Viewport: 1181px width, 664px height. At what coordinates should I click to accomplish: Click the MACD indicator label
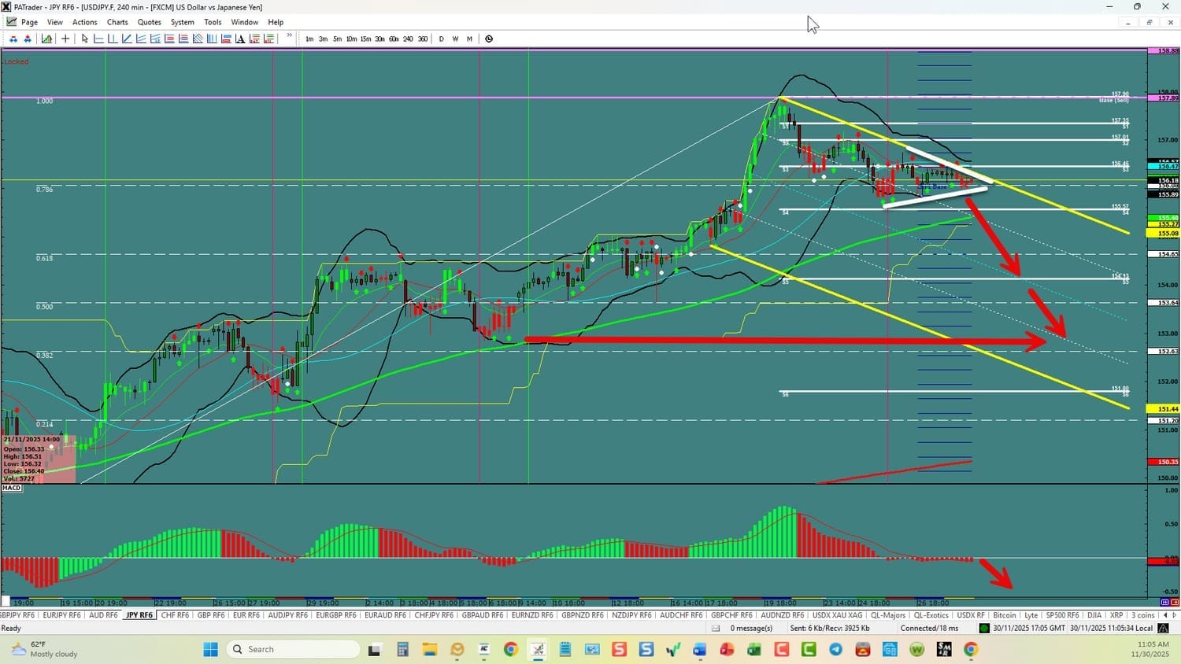click(x=12, y=488)
